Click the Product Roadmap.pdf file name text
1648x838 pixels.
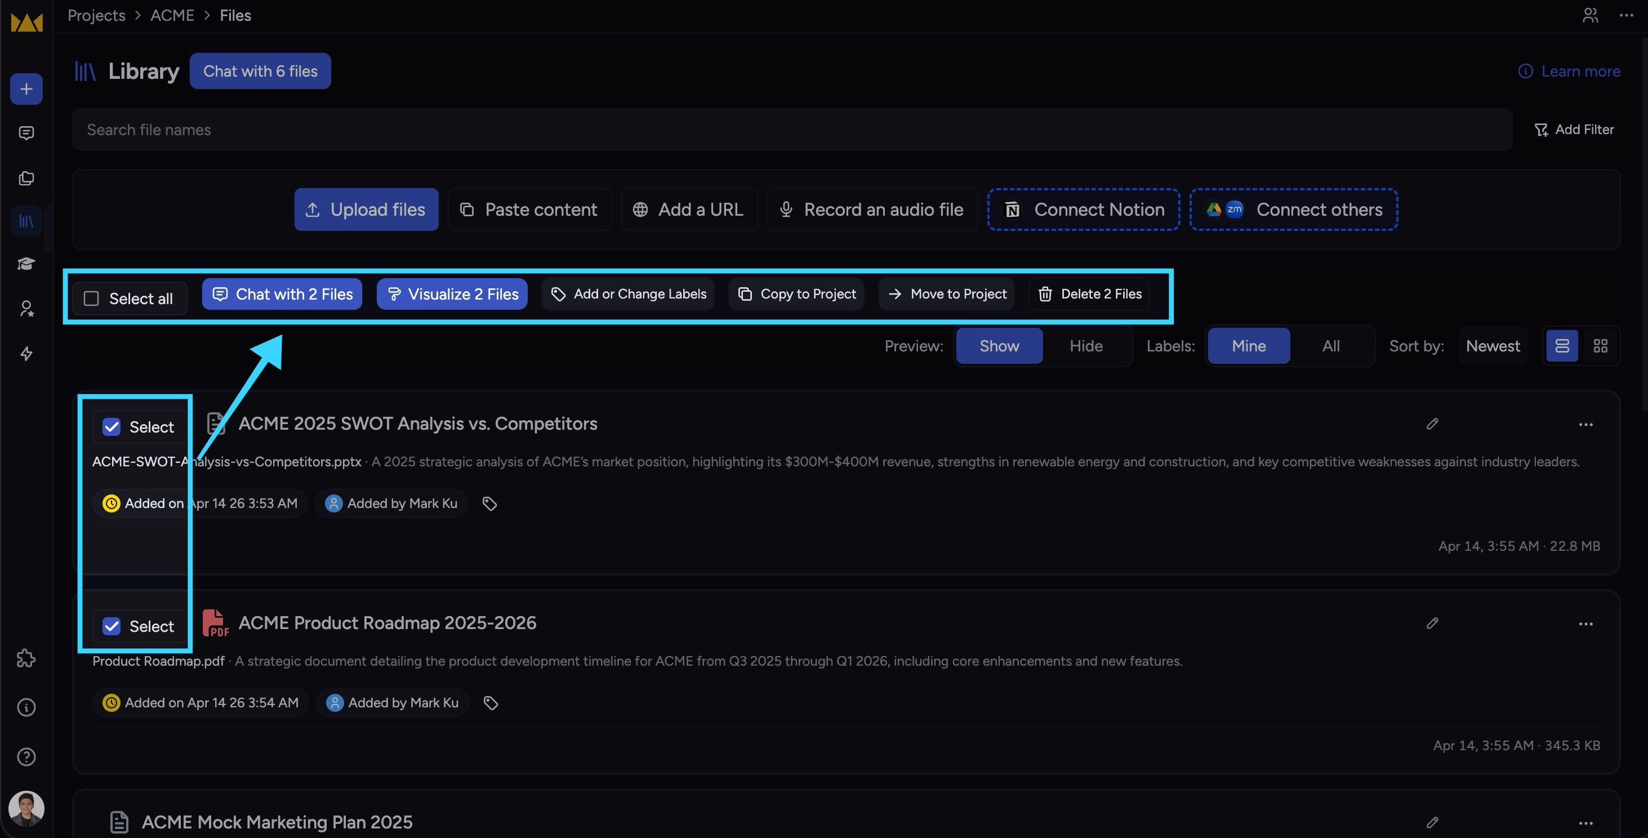tap(158, 661)
